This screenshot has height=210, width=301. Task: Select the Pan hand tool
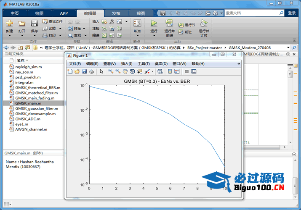125,71
